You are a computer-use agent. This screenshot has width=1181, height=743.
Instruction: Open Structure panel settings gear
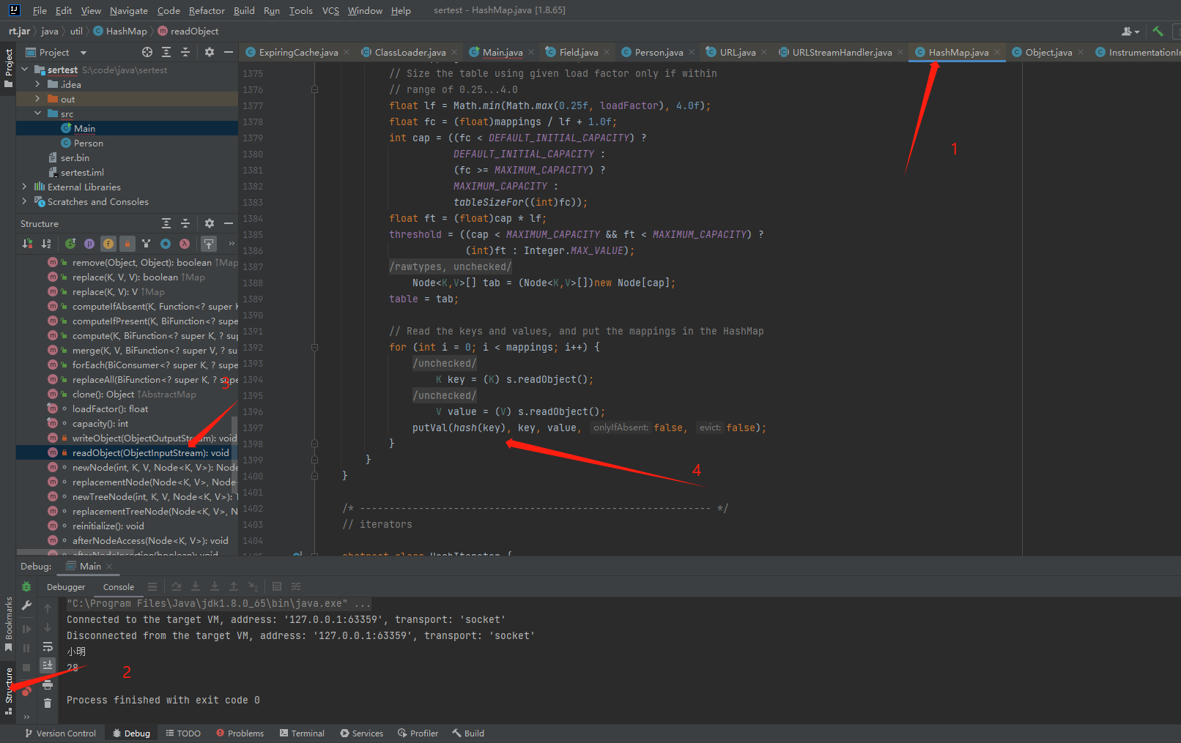point(210,223)
